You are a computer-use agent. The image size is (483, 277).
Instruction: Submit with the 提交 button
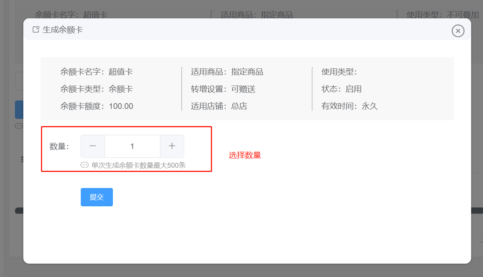(x=97, y=197)
